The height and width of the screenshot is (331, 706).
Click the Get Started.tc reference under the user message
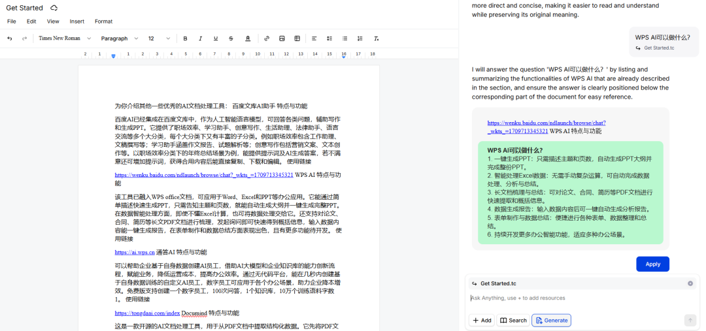(x=655, y=48)
